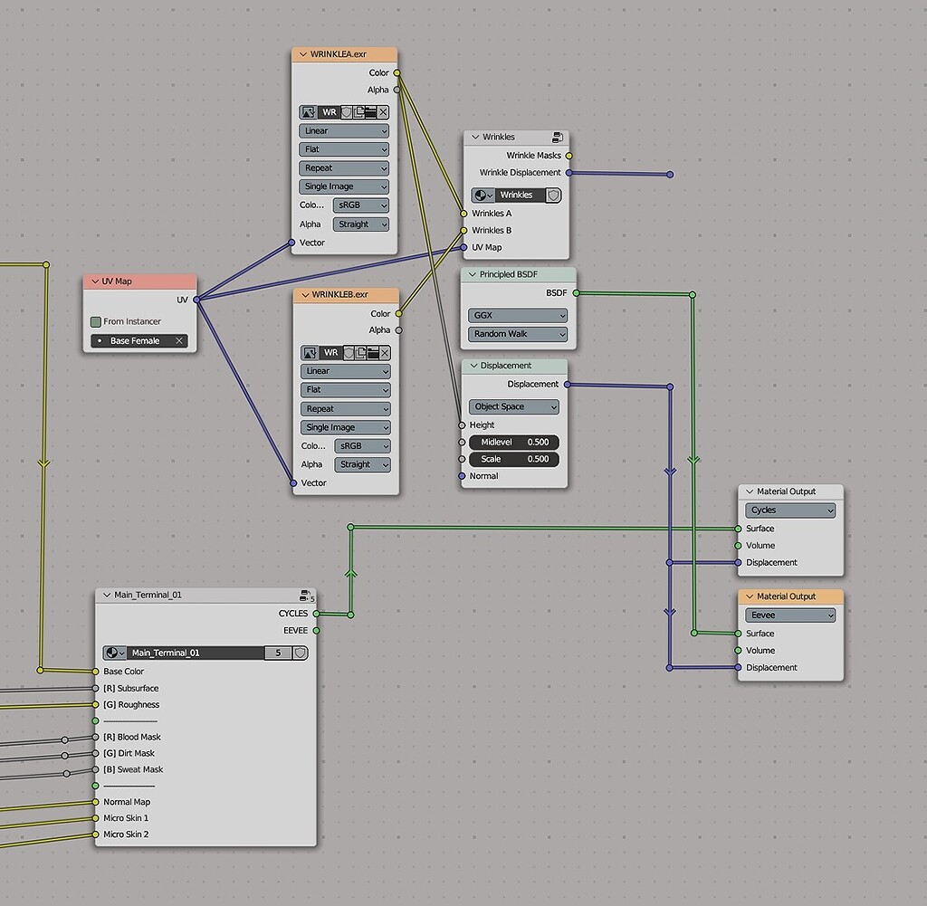Viewport: 927px width, 906px height.
Task: Open Object Space dropdown in Displacement node
Action: click(514, 406)
